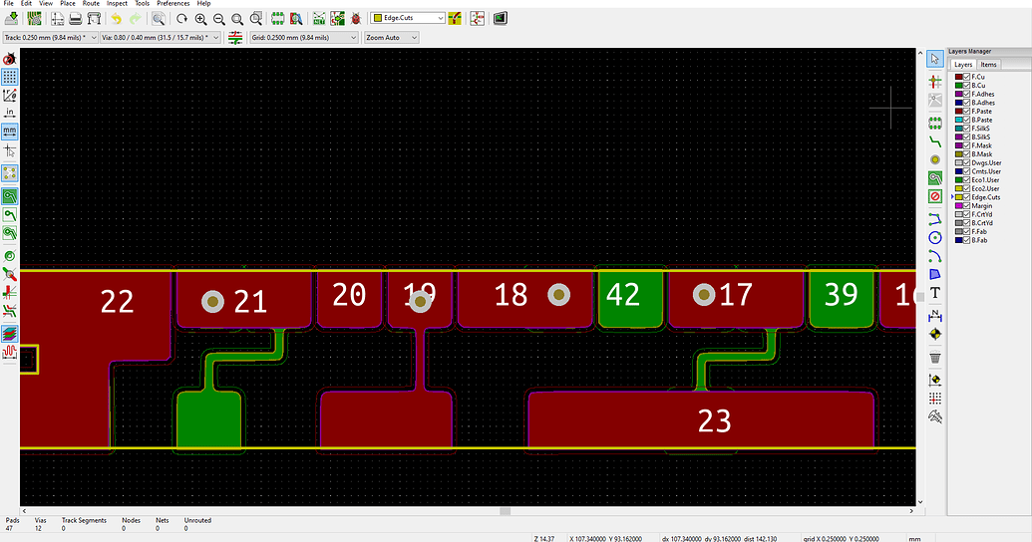Open the File menu

pos(9,3)
